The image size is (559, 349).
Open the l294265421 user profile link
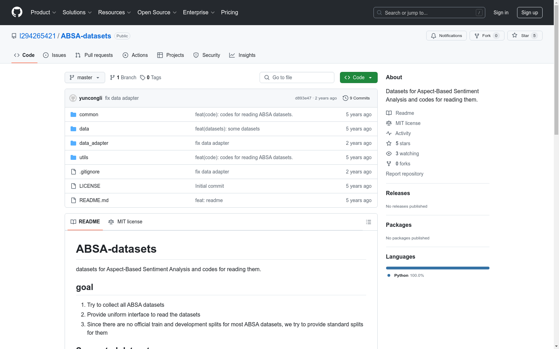click(38, 36)
